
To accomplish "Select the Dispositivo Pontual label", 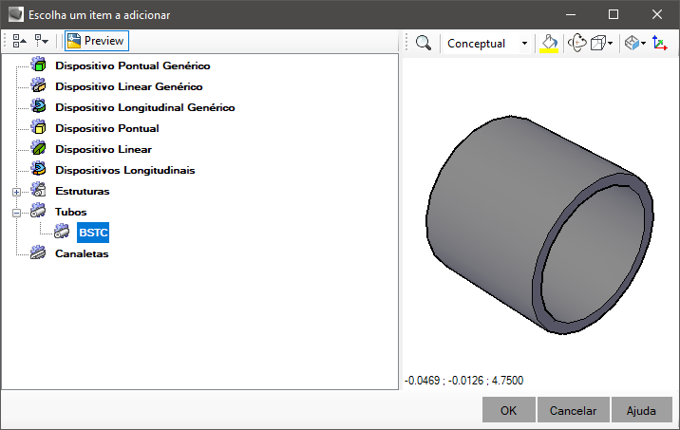I will point(107,128).
